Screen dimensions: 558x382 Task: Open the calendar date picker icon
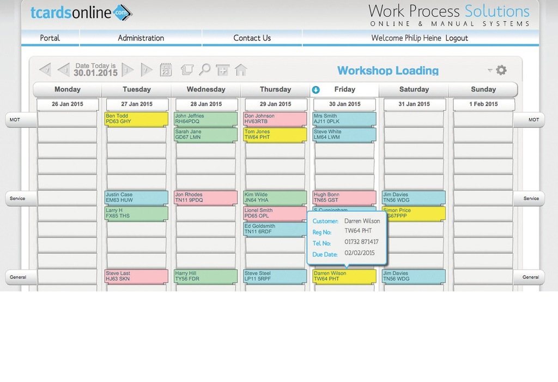(166, 70)
